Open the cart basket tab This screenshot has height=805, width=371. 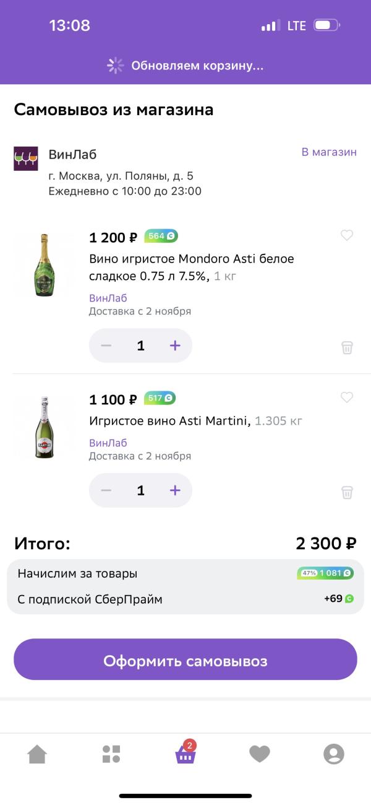pos(185,754)
